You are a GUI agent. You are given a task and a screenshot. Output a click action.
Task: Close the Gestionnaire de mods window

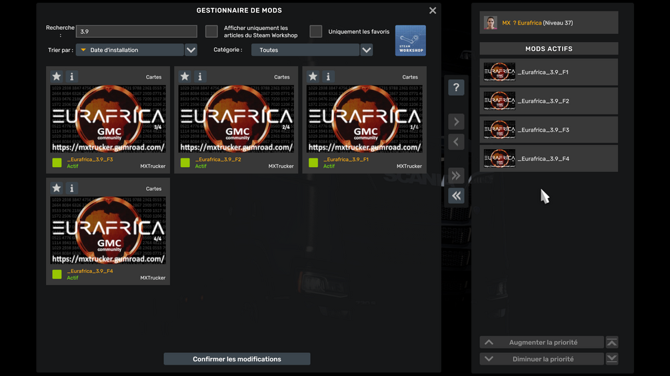433,11
